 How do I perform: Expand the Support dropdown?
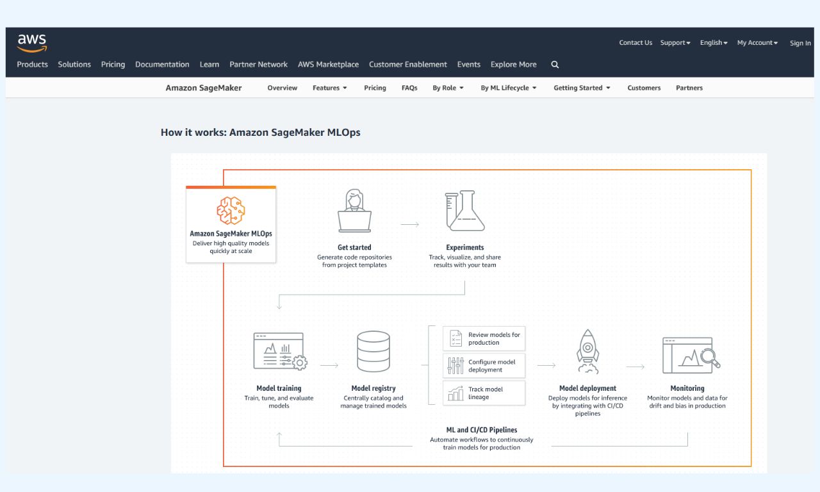pyautogui.click(x=675, y=43)
